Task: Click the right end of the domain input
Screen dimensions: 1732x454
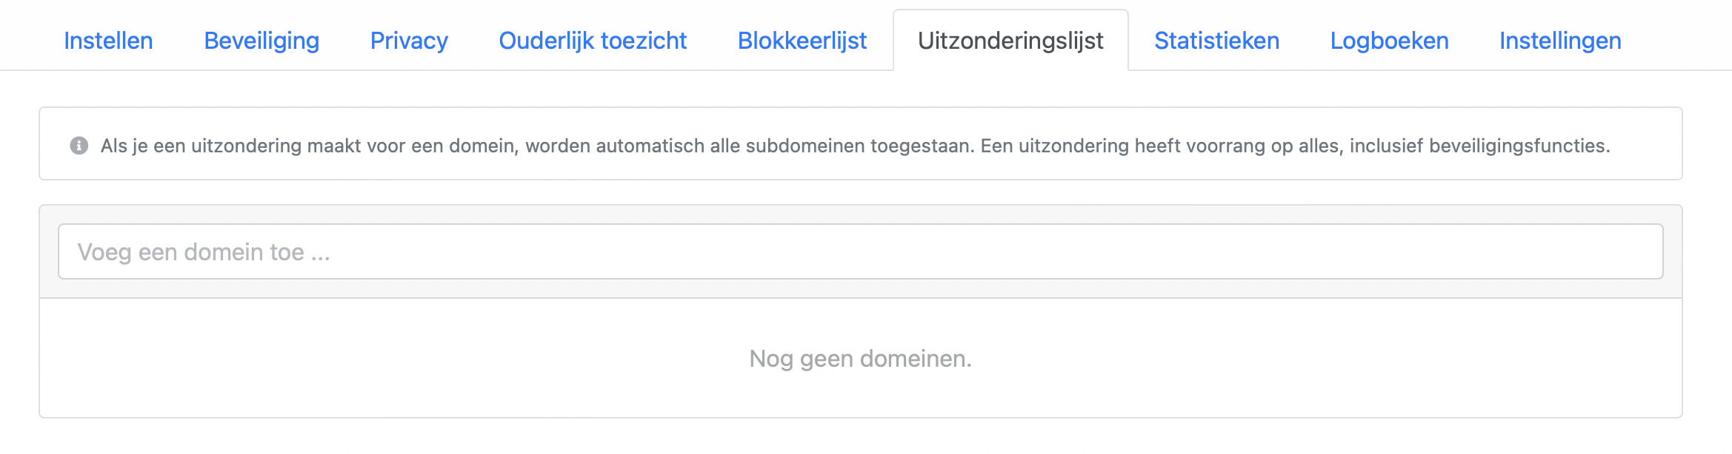Action: point(1630,252)
